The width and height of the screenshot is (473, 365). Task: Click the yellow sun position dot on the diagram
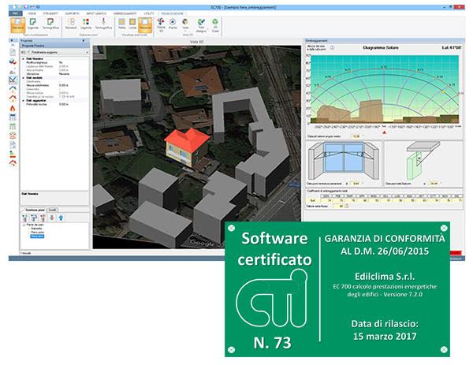(x=443, y=91)
